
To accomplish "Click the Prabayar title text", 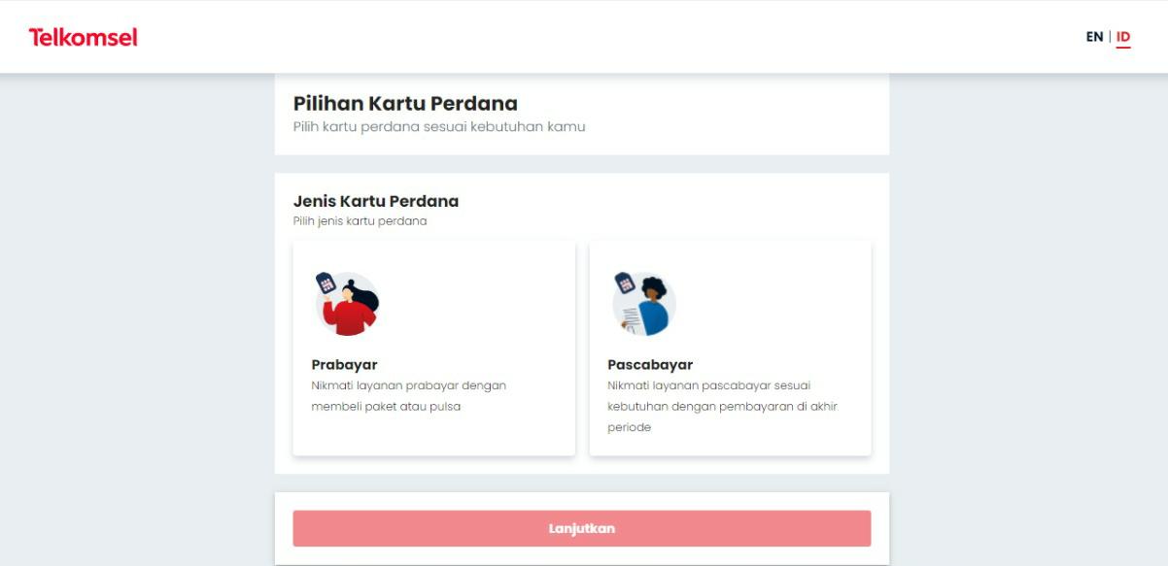I will pos(344,365).
